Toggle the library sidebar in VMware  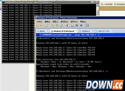point(68,26)
